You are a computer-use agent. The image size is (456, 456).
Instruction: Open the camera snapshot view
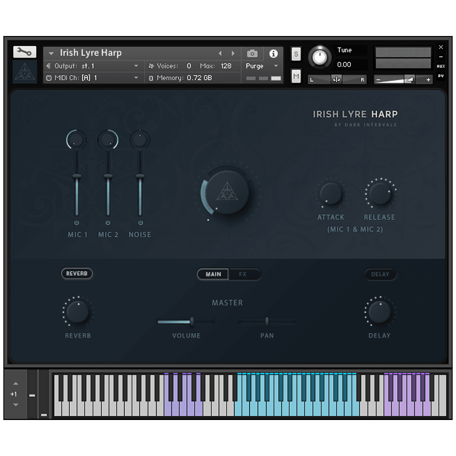coord(252,53)
